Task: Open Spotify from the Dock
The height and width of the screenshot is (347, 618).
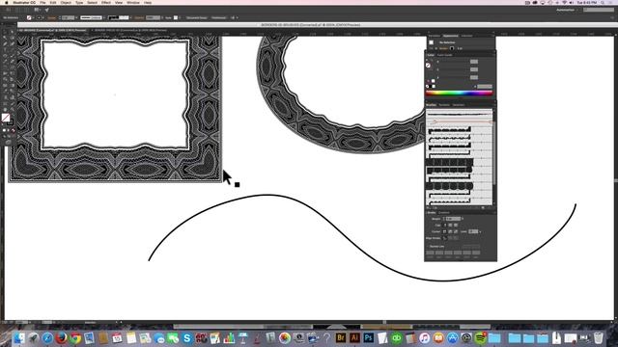Action: click(x=481, y=337)
